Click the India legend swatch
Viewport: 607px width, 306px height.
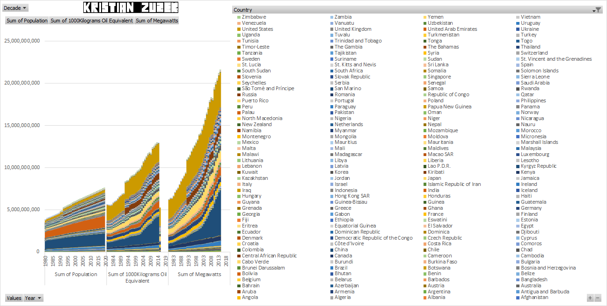[x=424, y=191]
